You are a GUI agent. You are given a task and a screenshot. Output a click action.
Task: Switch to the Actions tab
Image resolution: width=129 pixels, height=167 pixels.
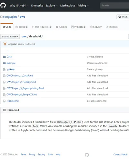61,27
